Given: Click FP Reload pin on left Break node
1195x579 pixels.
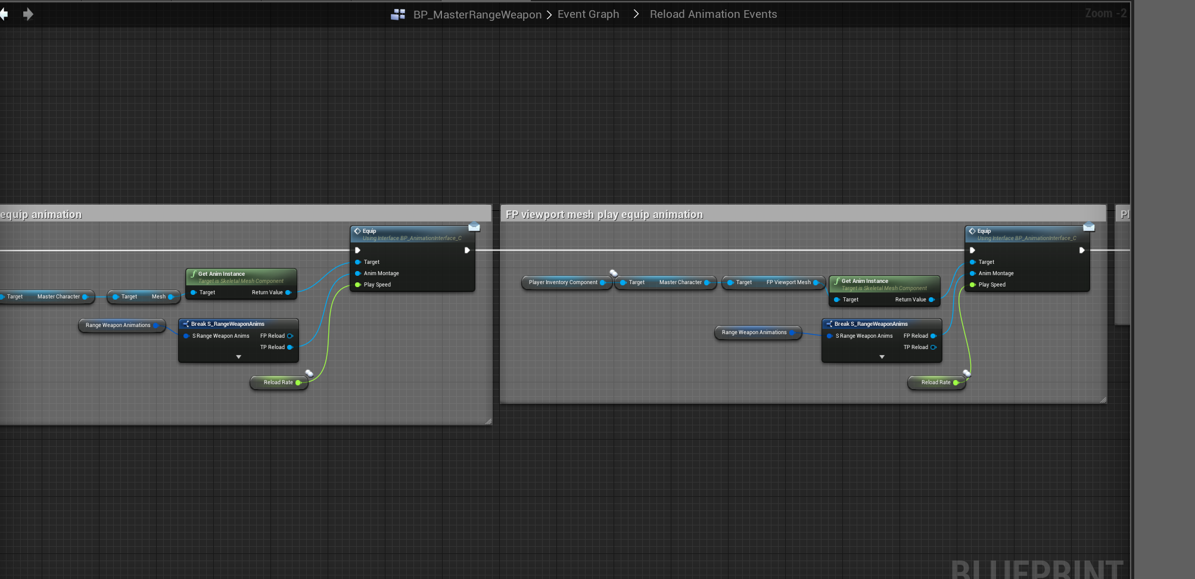Looking at the screenshot, I should tap(290, 336).
